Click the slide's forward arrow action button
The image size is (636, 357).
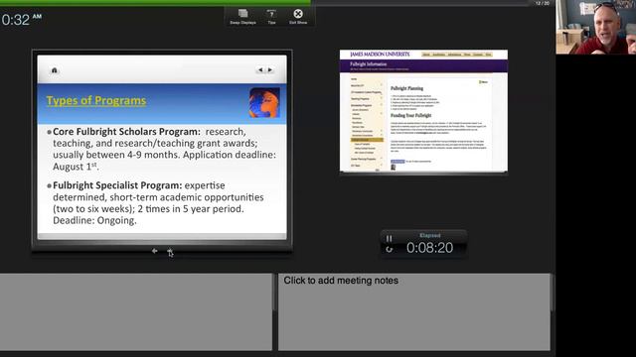coord(270,70)
